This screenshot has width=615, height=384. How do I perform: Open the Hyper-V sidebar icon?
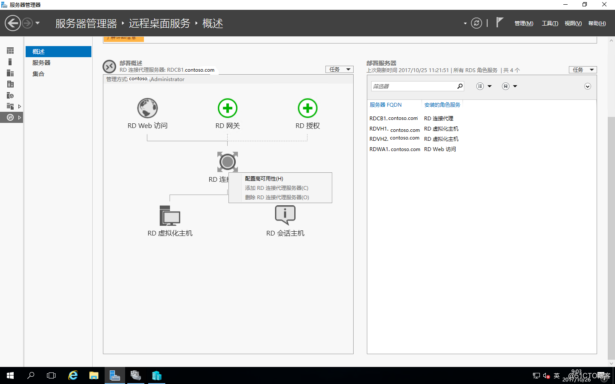click(10, 84)
